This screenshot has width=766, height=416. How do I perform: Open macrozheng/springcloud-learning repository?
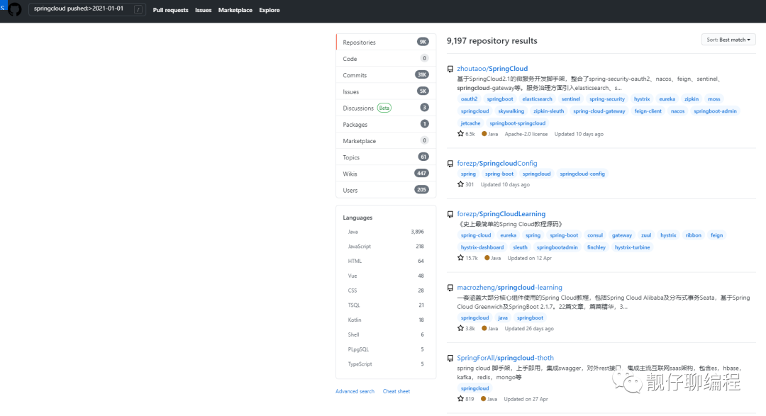(509, 287)
